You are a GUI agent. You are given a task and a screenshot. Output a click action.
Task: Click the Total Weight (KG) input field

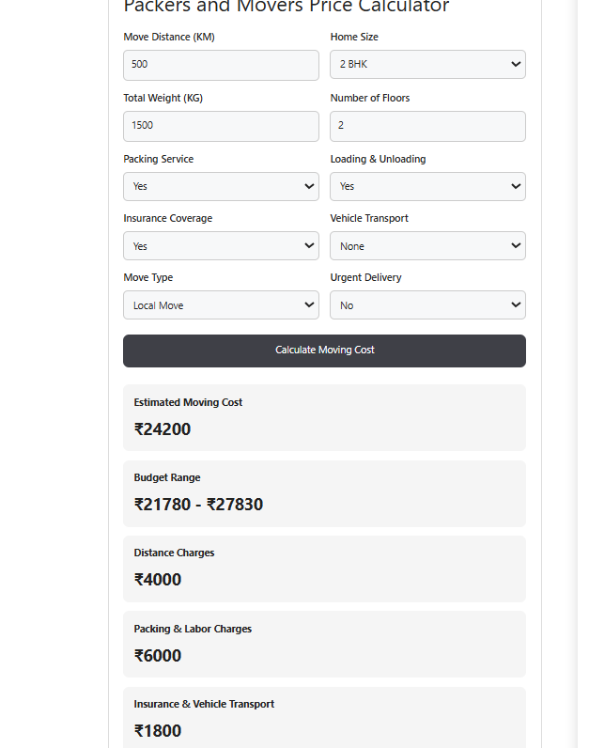[x=221, y=127]
